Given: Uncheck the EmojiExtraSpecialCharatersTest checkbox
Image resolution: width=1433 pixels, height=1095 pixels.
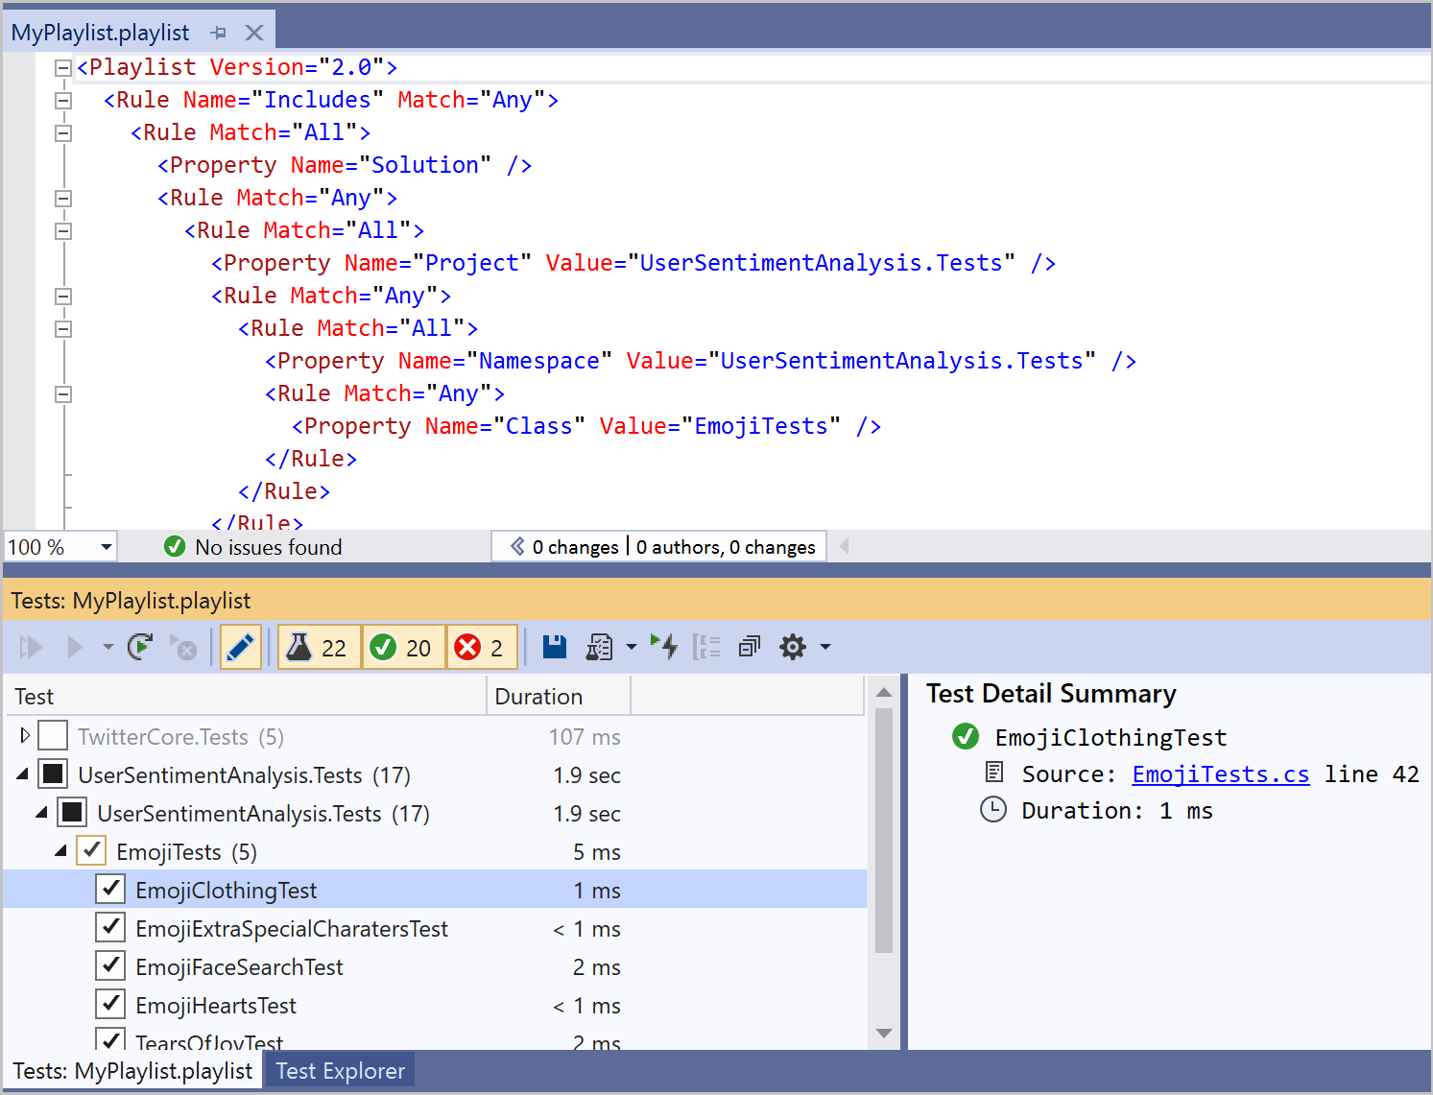Looking at the screenshot, I should [110, 927].
